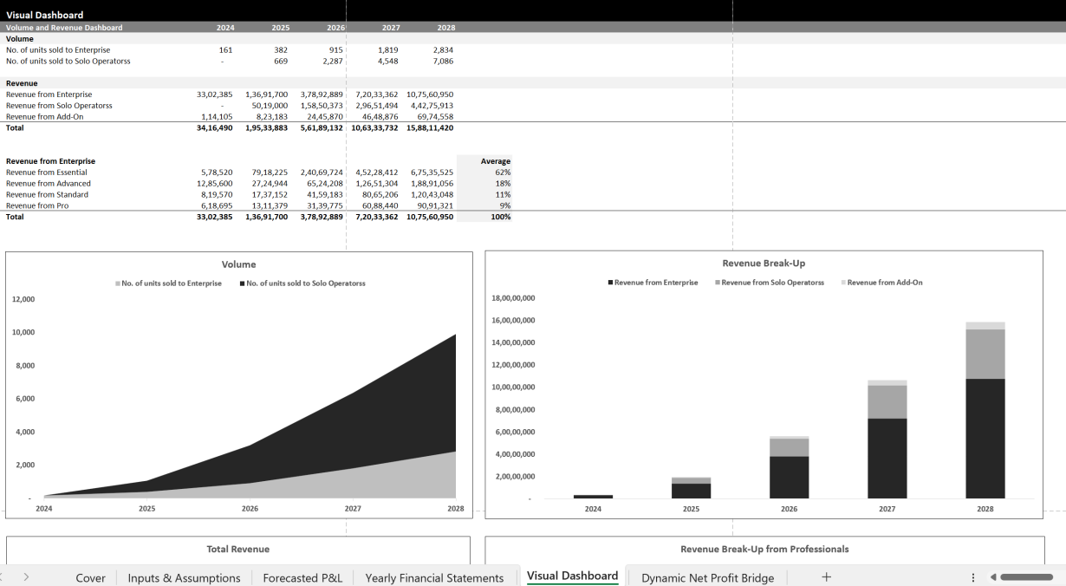This screenshot has height=586, width=1066.
Task: Select the 2028 stacked bar in Revenue Break-Up
Action: tap(985, 410)
